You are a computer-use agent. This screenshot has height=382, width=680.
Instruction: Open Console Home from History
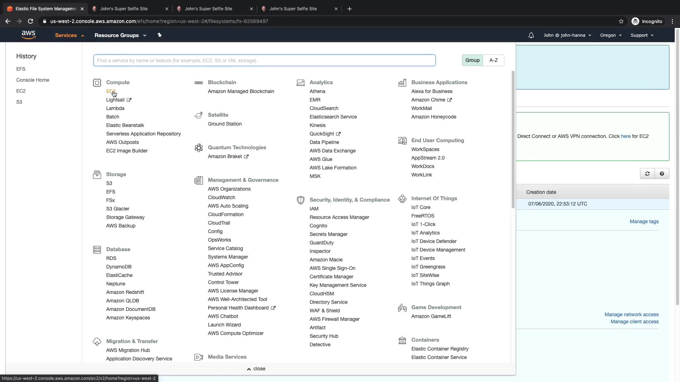pyautogui.click(x=33, y=80)
